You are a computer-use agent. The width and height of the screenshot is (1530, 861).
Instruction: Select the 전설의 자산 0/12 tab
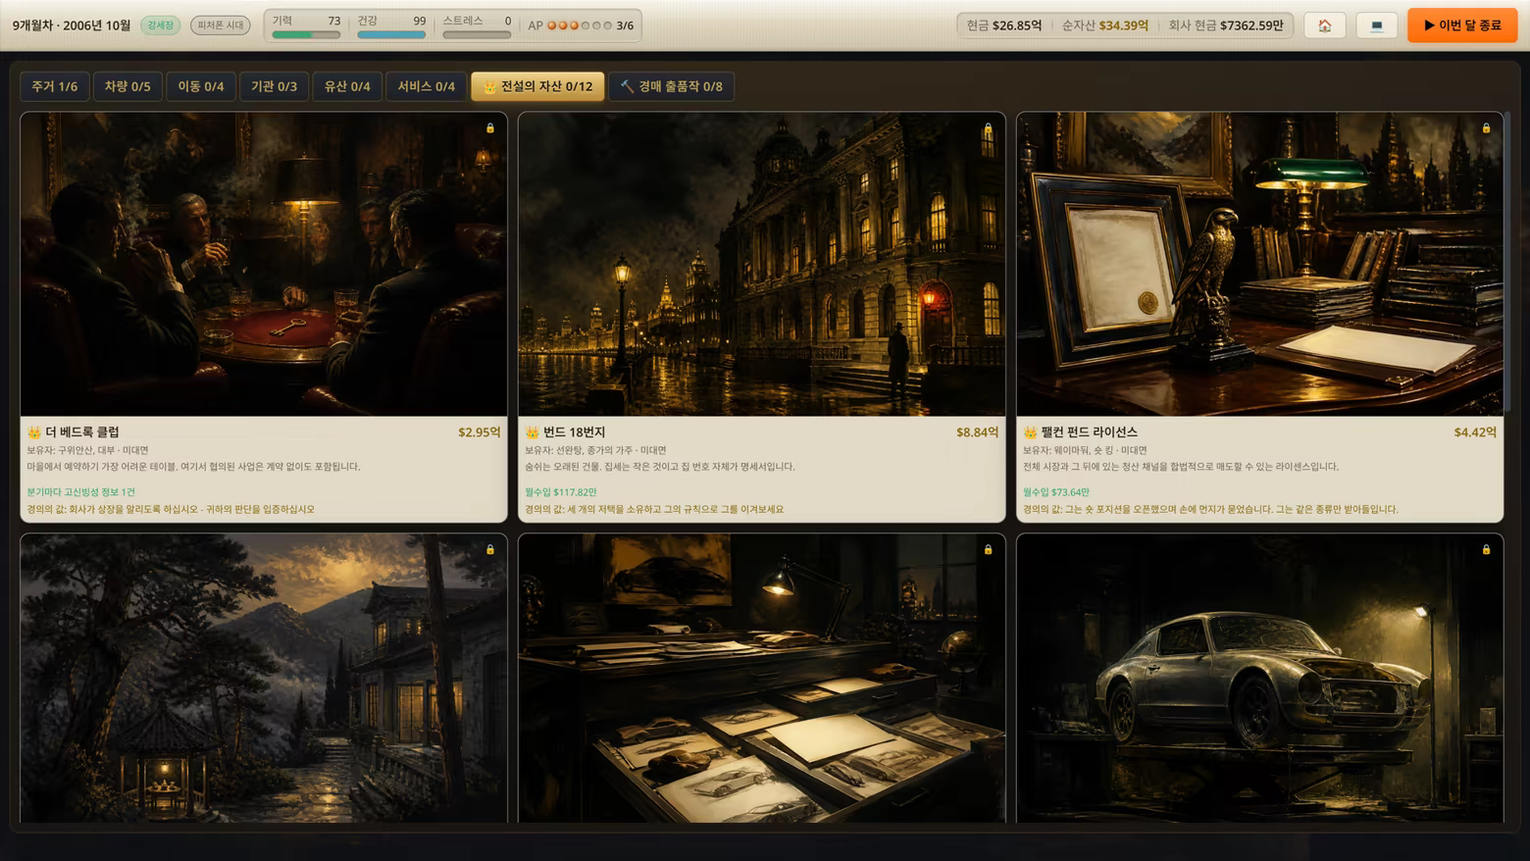click(x=537, y=86)
